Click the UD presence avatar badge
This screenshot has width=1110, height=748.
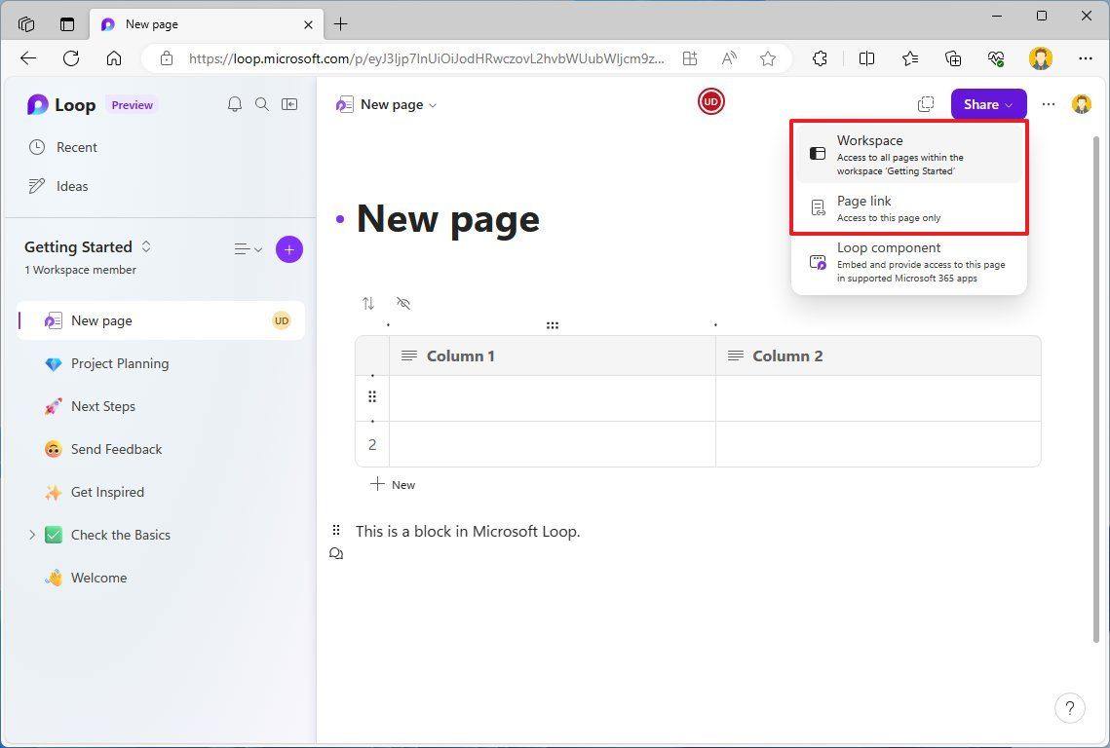coord(711,101)
